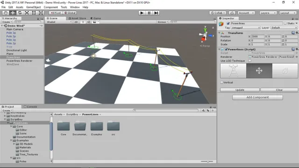Screen dimensions: 299x168
Task: Select the Move tool
Action: tap(13, 13)
